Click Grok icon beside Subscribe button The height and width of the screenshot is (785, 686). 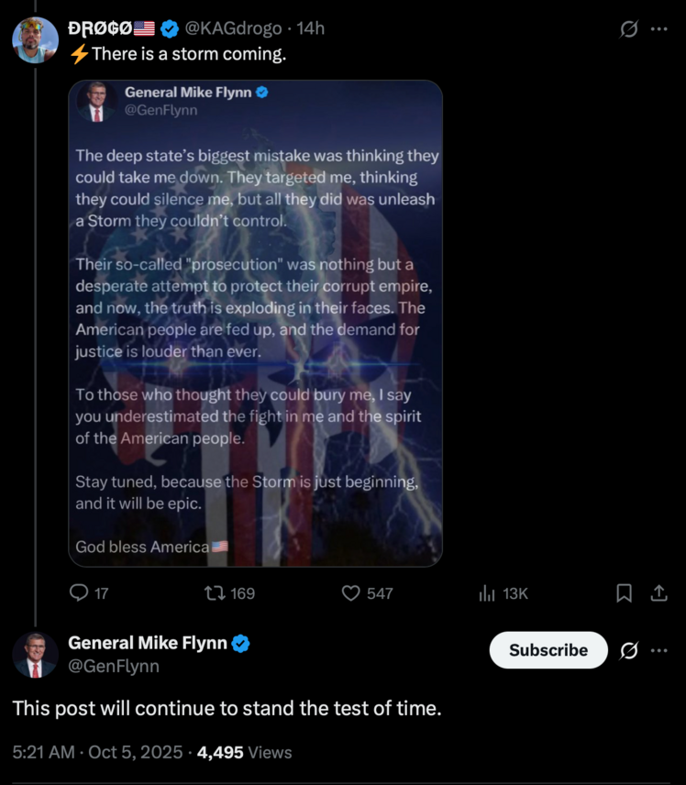point(629,650)
